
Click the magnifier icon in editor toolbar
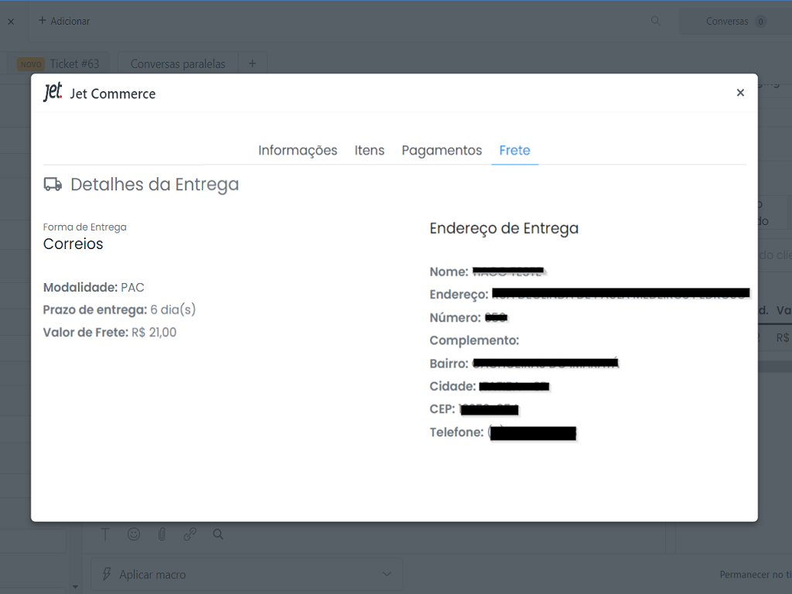coord(218,534)
